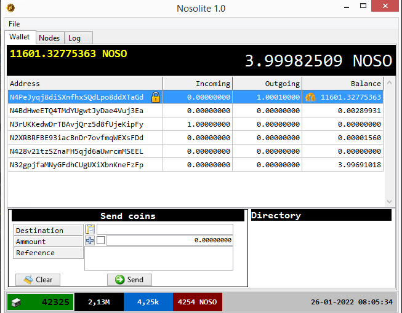Close the Nosolite window
This screenshot has width=402, height=313.
coord(385,6)
